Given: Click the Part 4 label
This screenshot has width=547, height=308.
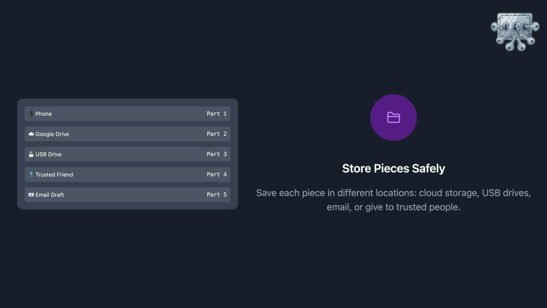Looking at the screenshot, I should click(x=217, y=175).
